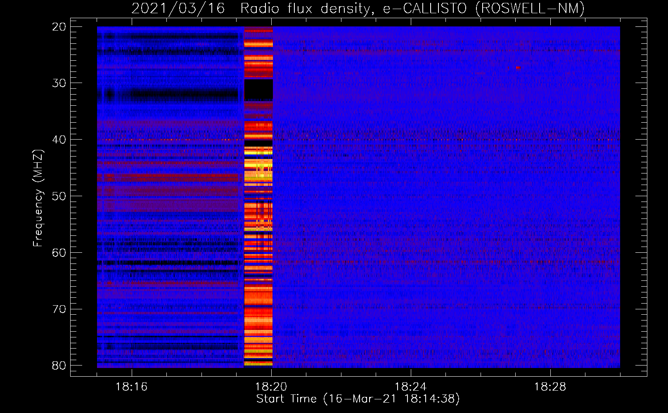Click the 18:20 time tick label
The width and height of the screenshot is (668, 413).
[271, 387]
